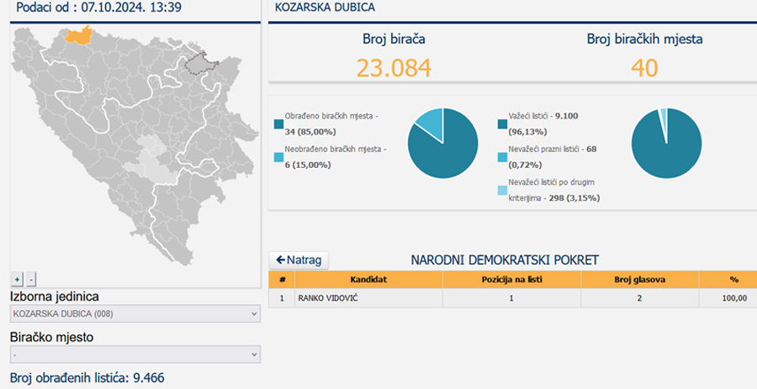Click the map zoom out minus button
The height and width of the screenshot is (389, 757).
tap(31, 279)
